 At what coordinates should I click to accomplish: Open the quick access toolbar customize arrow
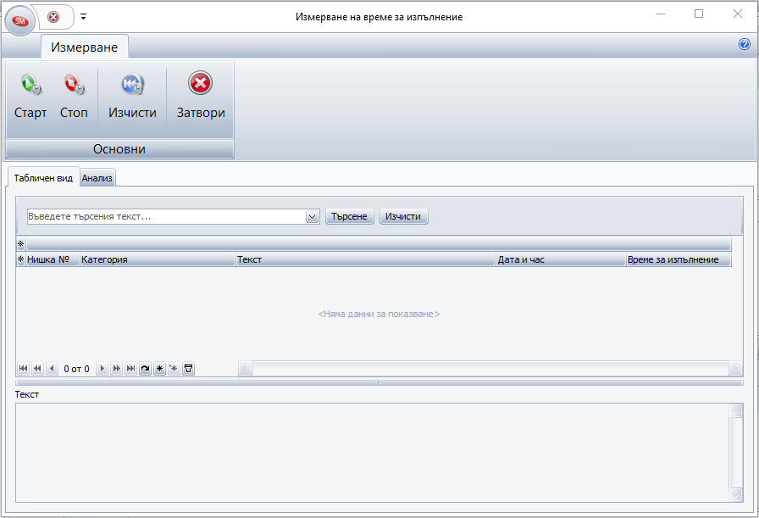[x=83, y=17]
